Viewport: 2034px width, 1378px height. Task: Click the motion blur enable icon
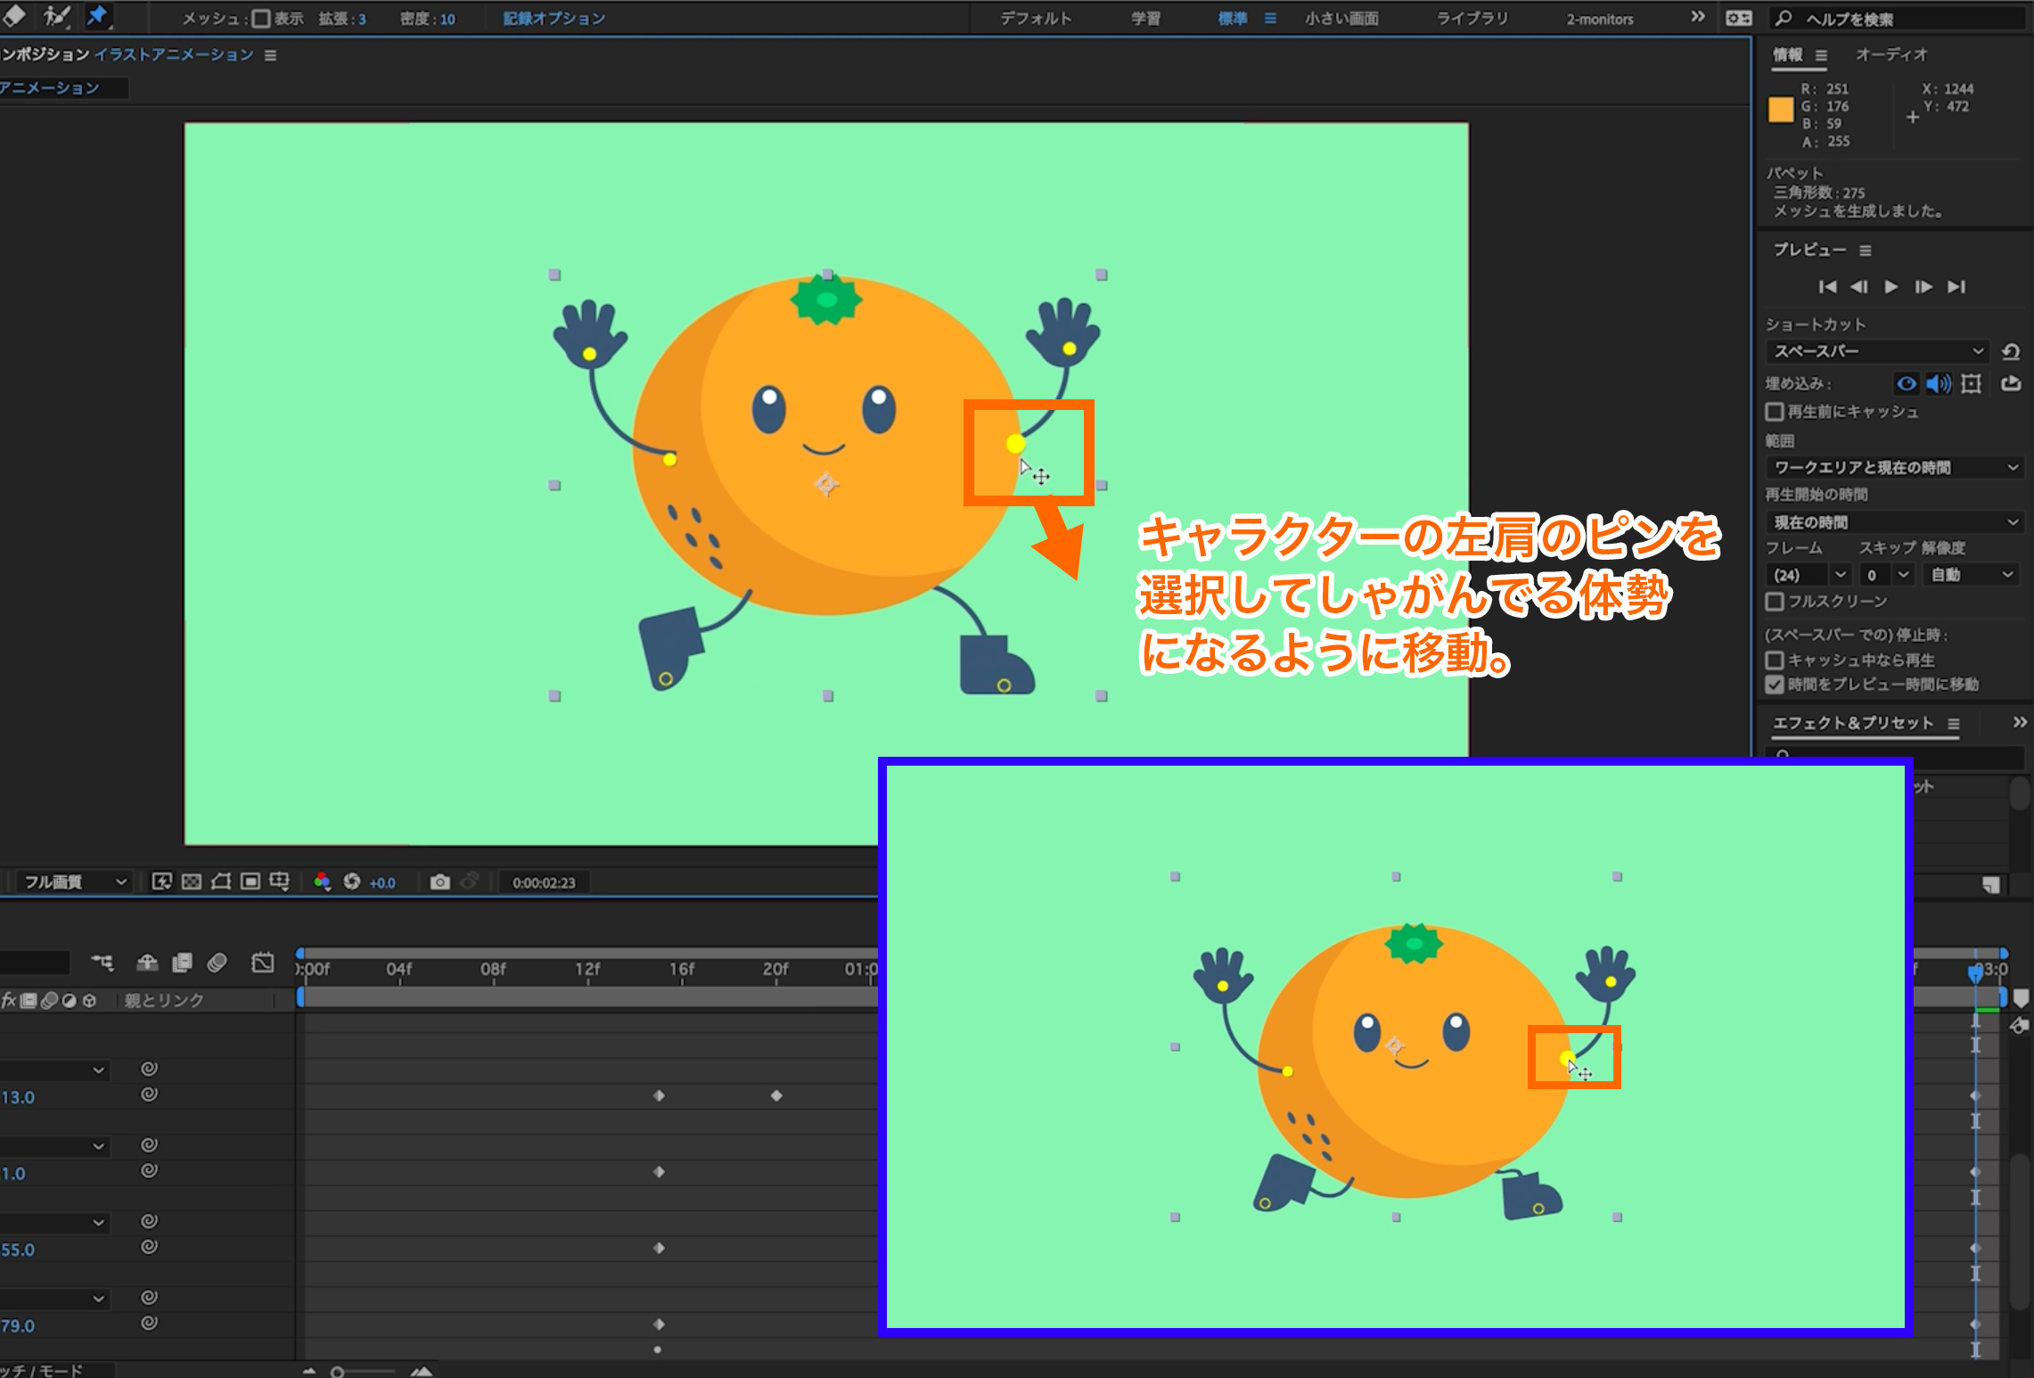[217, 963]
